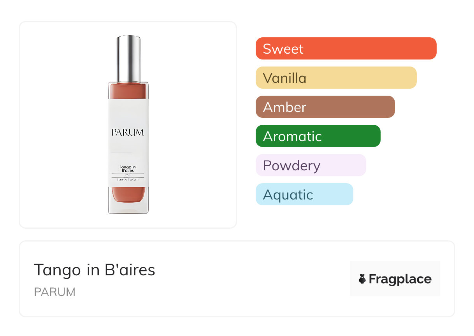The width and height of the screenshot is (474, 336).
Task: Click the red liquid above the white label
Action: coord(128,91)
